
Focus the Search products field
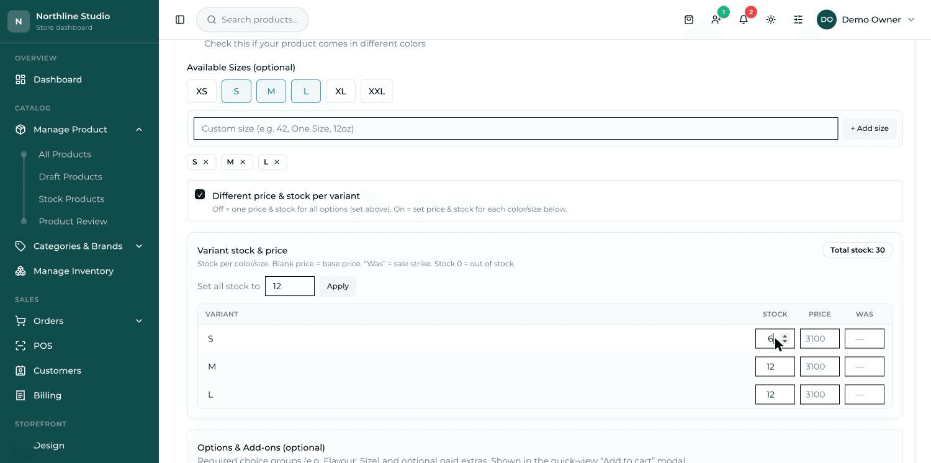pyautogui.click(x=253, y=20)
